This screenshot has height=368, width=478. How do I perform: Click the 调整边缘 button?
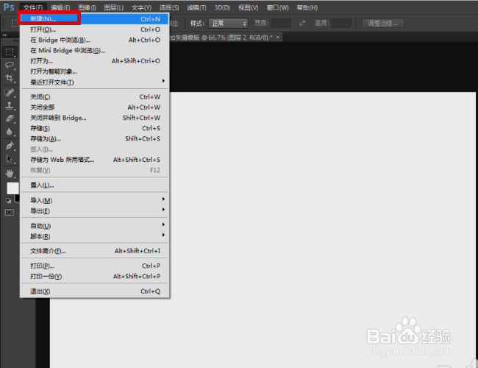pyautogui.click(x=383, y=24)
